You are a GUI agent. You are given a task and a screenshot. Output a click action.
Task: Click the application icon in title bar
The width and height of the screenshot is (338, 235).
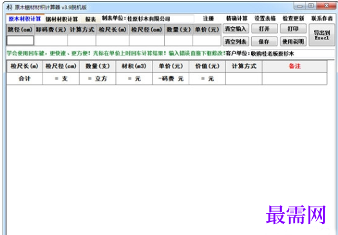9,7
